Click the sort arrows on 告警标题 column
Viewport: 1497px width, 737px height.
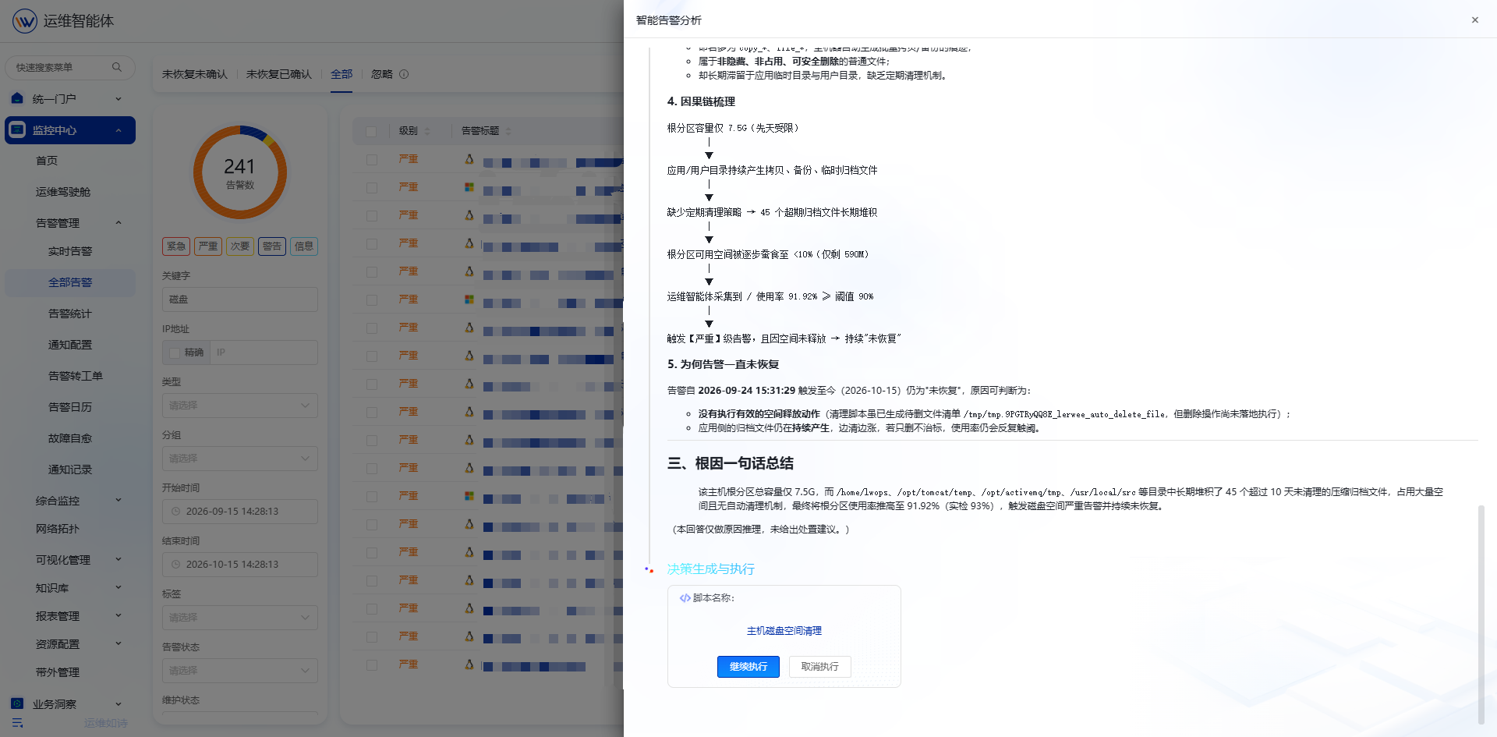click(508, 131)
